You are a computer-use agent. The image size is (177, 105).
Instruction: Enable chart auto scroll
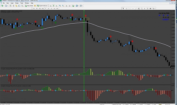coord(67,6)
